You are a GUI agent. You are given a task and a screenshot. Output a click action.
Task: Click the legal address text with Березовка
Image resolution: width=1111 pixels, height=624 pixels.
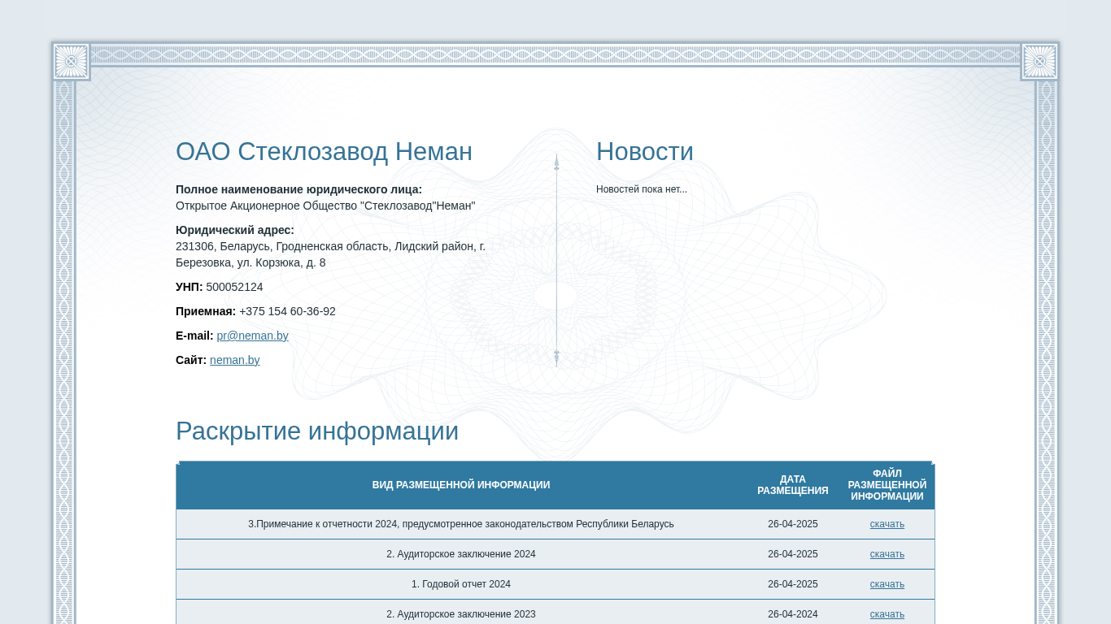click(330, 254)
